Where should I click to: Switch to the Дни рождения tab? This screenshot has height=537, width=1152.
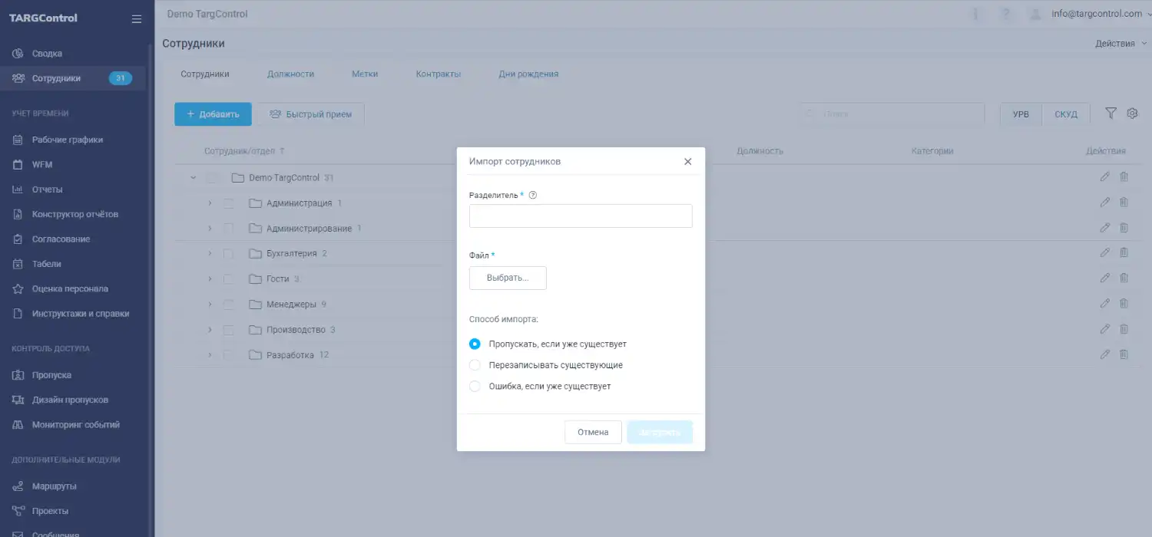coord(528,74)
